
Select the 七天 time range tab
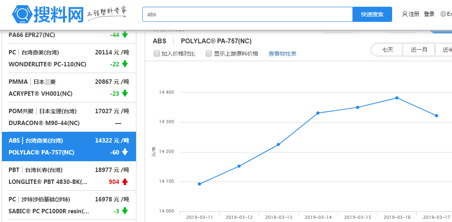pos(387,50)
